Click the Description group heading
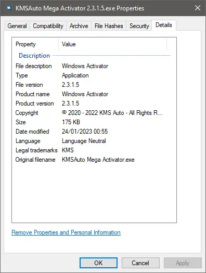 pos(34,56)
